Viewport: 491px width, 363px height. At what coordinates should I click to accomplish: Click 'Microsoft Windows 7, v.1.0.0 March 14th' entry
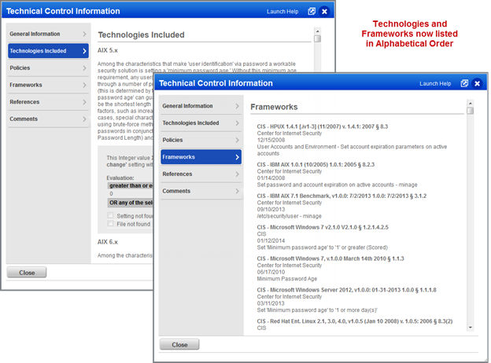(x=330, y=258)
